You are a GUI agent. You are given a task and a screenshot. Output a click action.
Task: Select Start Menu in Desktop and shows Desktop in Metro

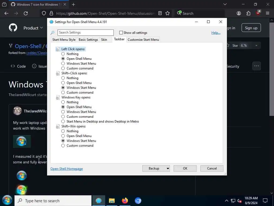(x=63, y=122)
